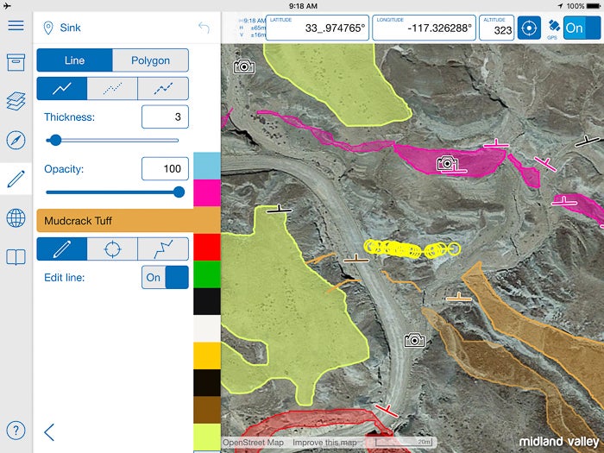Viewport: 604px width, 453px height.
Task: Collapse panel with the back chevron
Action: (49, 431)
